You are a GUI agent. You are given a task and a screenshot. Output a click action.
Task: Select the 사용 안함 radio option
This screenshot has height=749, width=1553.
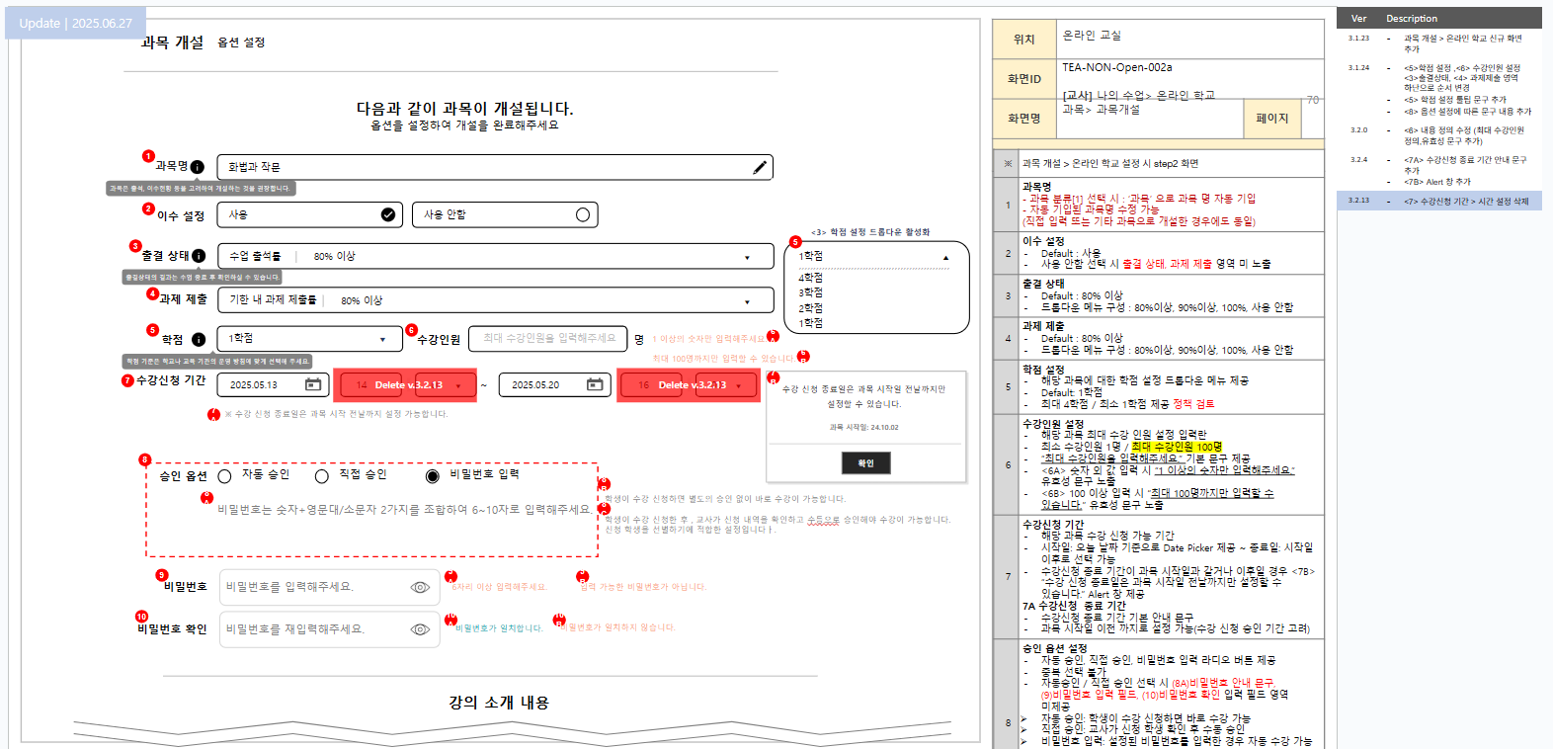(583, 214)
